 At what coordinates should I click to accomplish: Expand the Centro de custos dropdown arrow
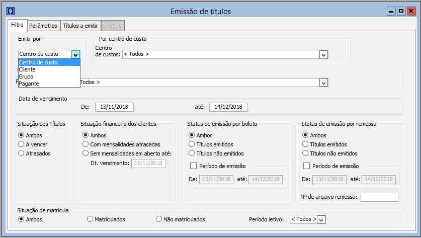(323, 54)
